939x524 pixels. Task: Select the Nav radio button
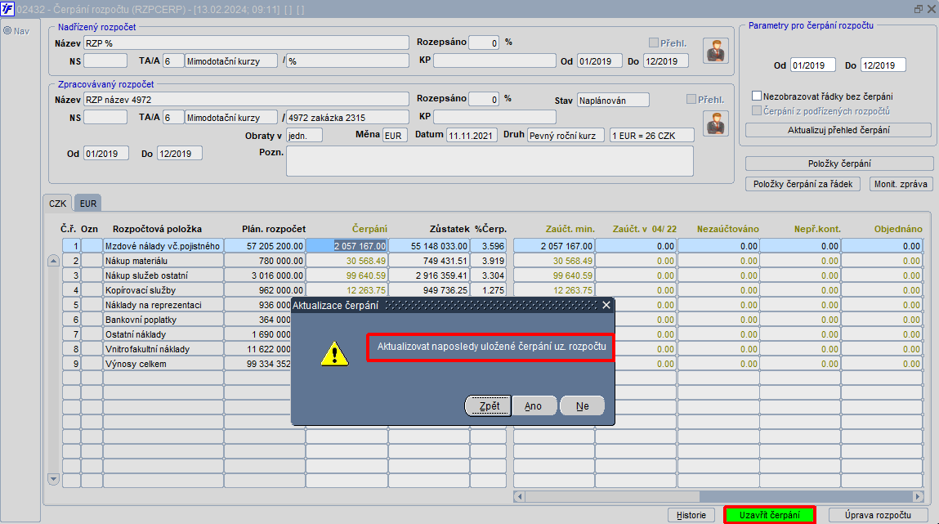click(7, 31)
